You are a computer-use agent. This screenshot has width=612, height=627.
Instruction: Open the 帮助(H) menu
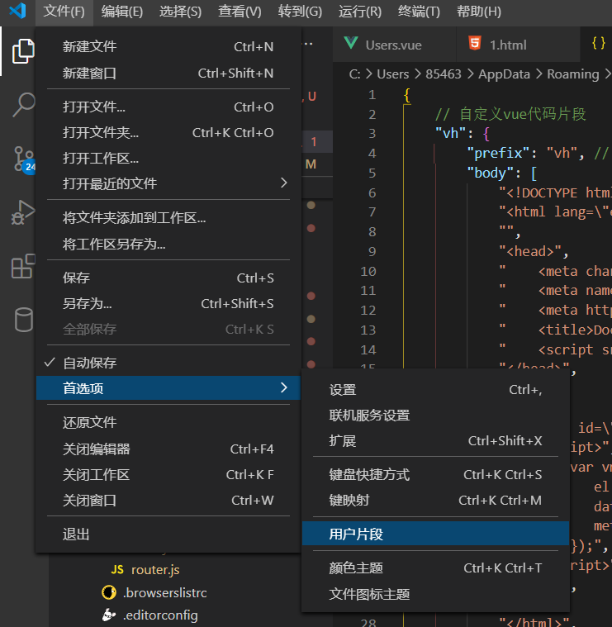point(479,12)
